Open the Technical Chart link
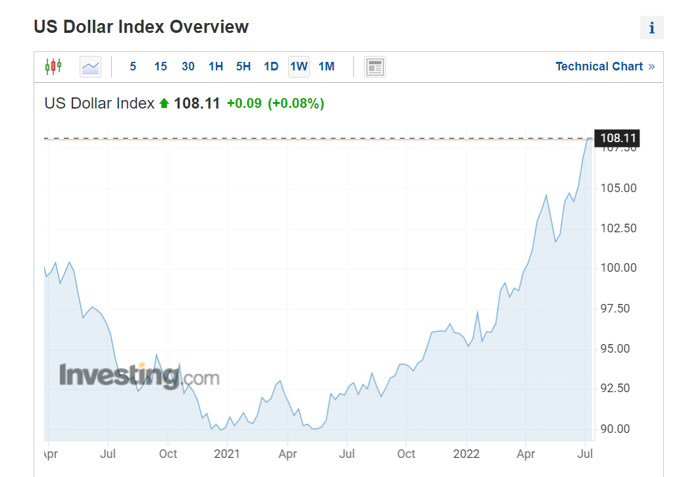The width and height of the screenshot is (683, 477). click(x=605, y=66)
